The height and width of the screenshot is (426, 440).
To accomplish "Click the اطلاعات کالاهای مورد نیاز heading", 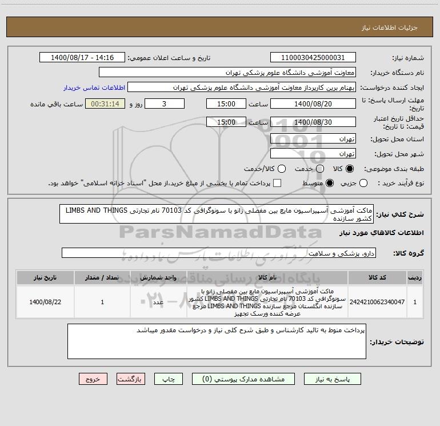I will coord(382,233).
